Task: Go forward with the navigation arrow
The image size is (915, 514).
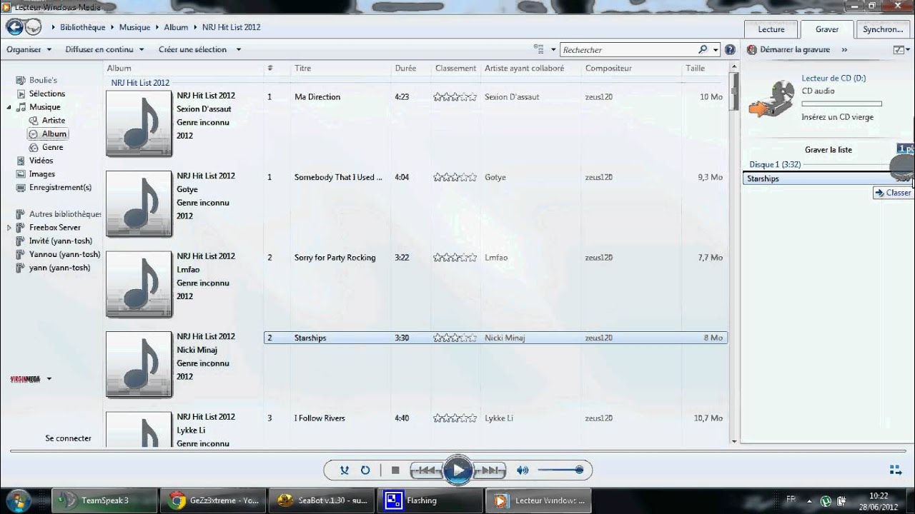Action: tap(34, 27)
